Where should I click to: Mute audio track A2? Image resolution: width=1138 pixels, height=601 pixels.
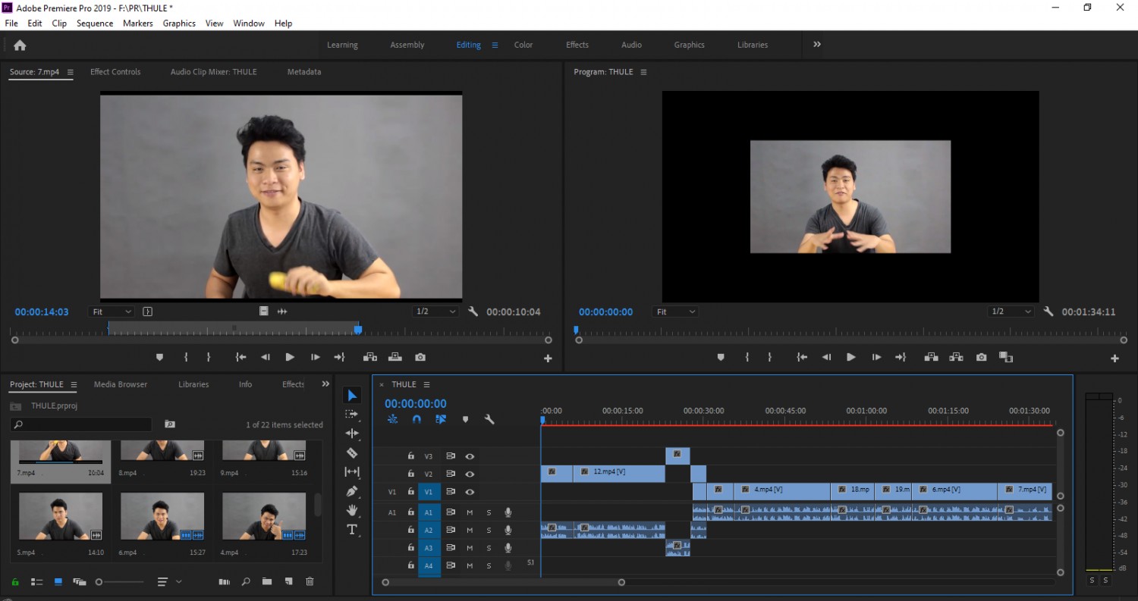point(470,530)
